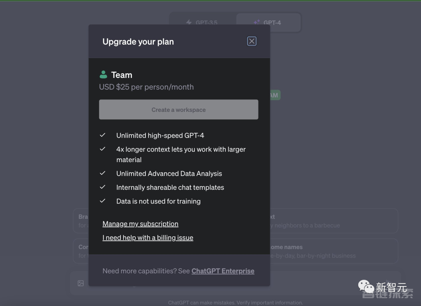Click the Upgrade your plan heading
This screenshot has height=306, width=421.
click(x=138, y=42)
